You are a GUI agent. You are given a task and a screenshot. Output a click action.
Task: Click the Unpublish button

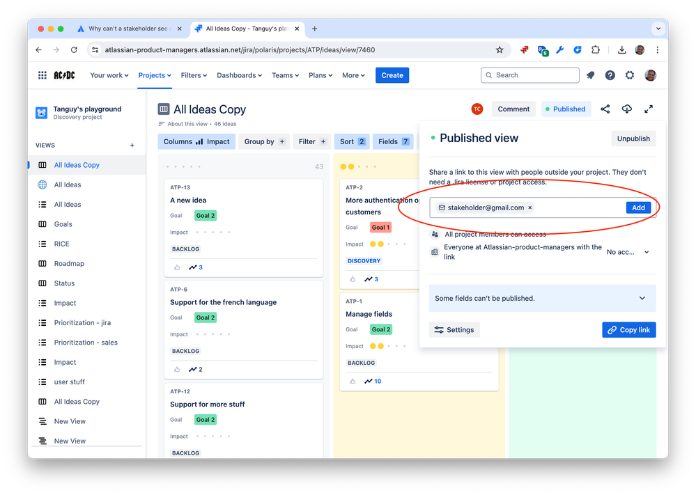point(633,139)
